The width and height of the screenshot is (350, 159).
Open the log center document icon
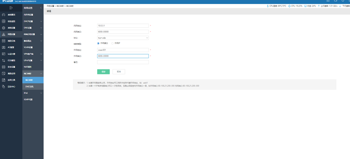[x=3, y=87]
